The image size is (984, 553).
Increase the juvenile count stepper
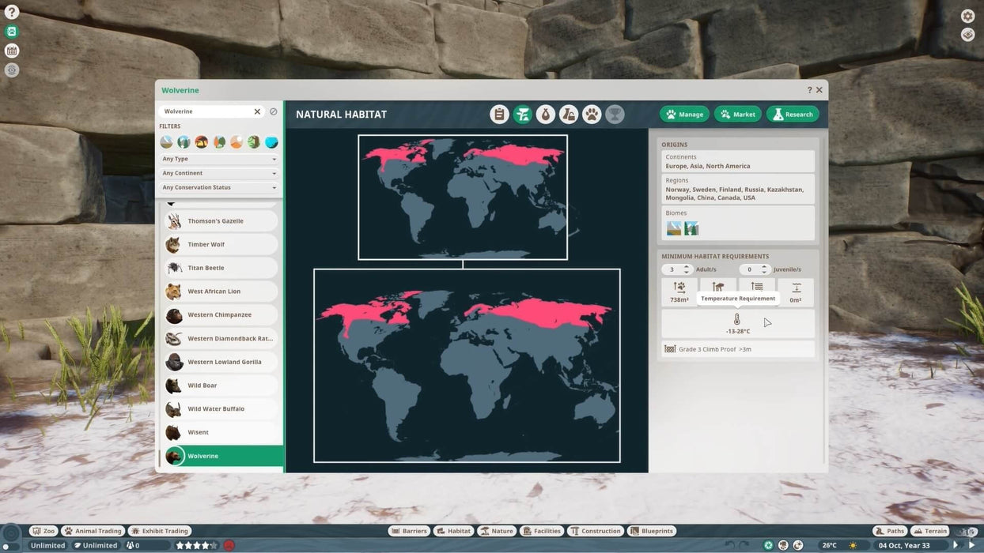click(764, 267)
